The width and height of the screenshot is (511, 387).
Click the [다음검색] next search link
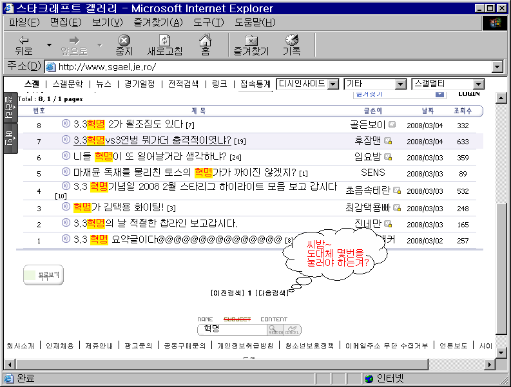(272, 293)
